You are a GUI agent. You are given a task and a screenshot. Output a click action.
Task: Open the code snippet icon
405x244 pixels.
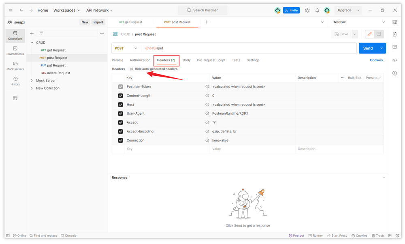(x=394, y=60)
